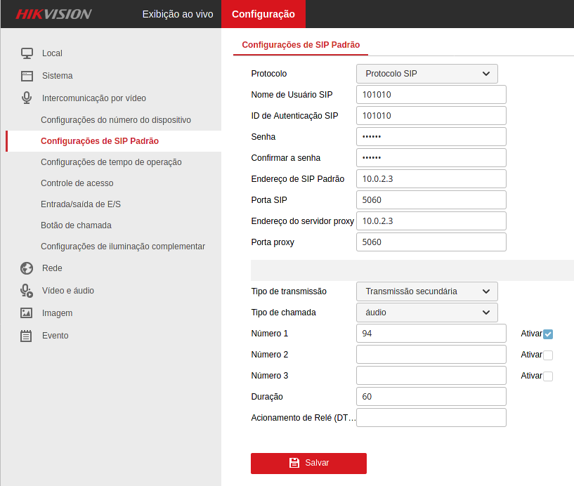
Task: Click the Salvar button
Action: (x=308, y=464)
